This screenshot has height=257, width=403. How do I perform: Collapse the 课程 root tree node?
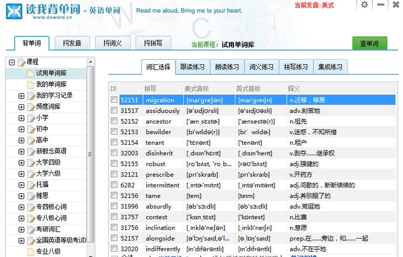coord(12,63)
